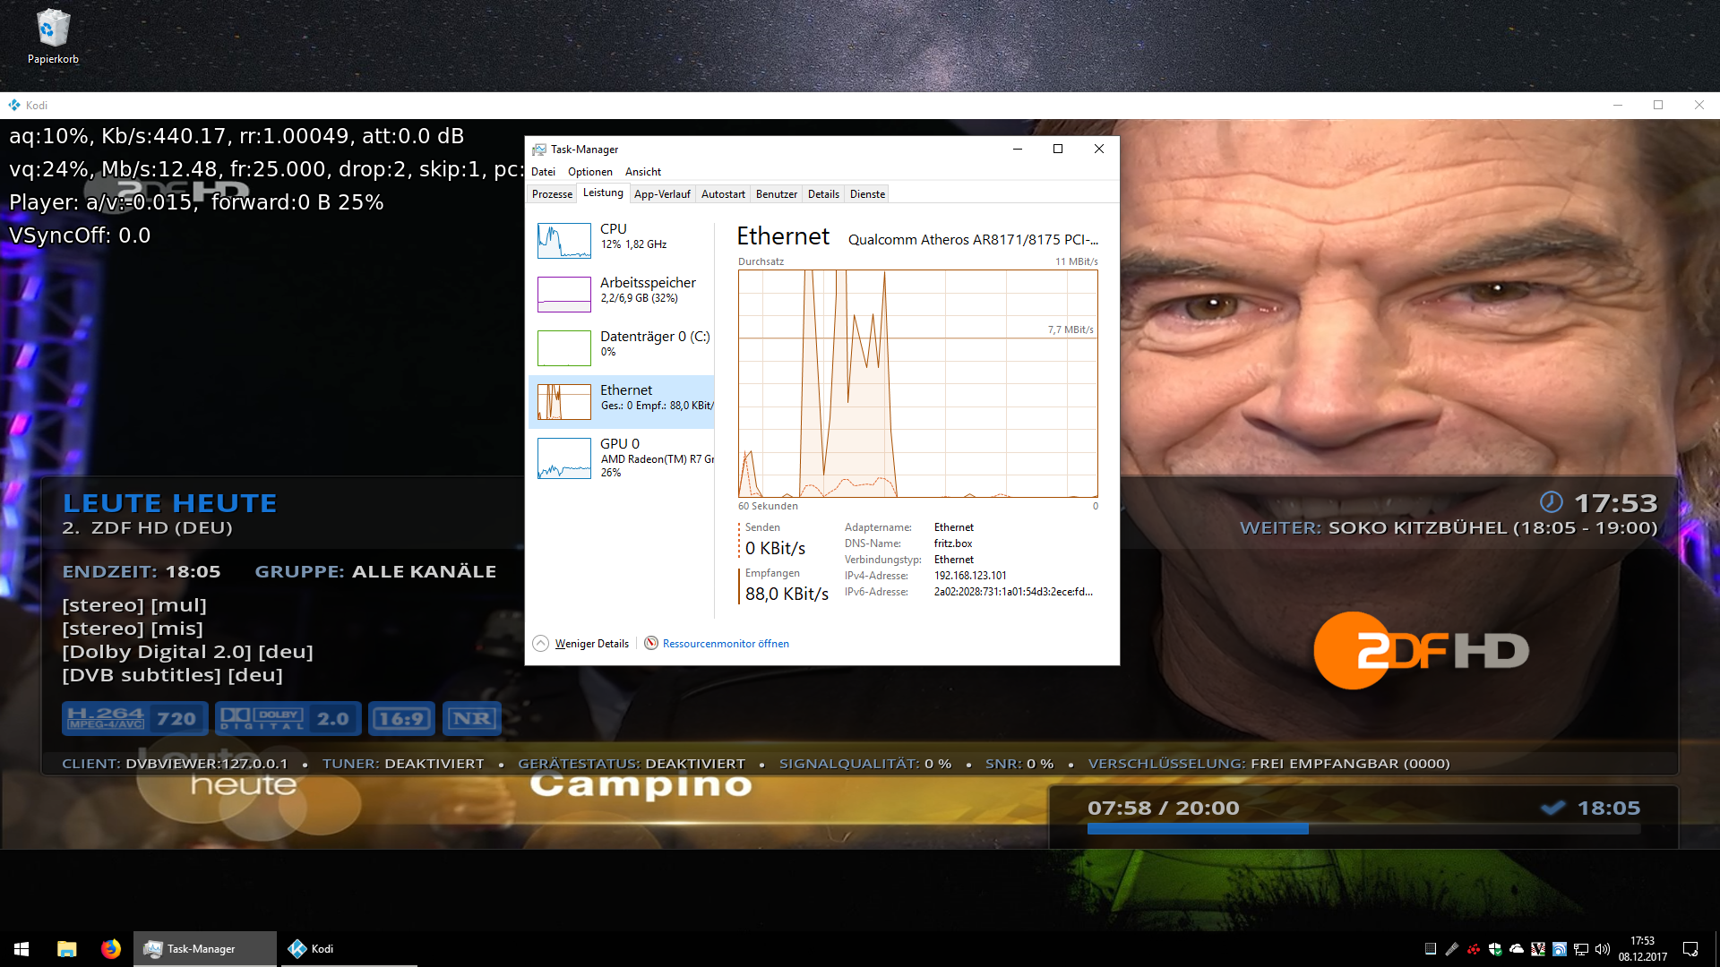Image resolution: width=1720 pixels, height=967 pixels.
Task: Click the [DVB subtitles] [deu] line
Action: tap(172, 675)
